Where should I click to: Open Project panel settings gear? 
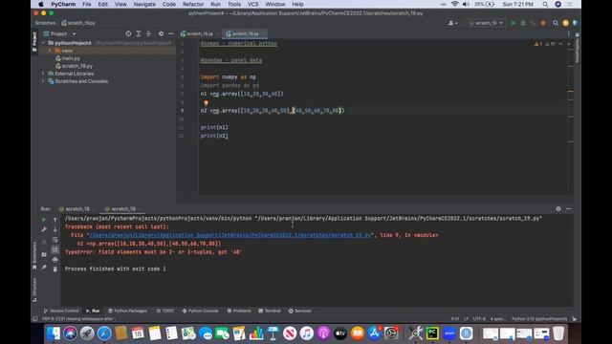point(161,34)
